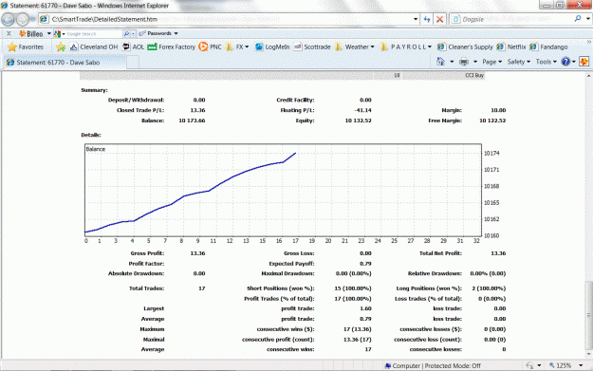Click the Total Net Profit label
The width and height of the screenshot is (593, 371).
440,253
